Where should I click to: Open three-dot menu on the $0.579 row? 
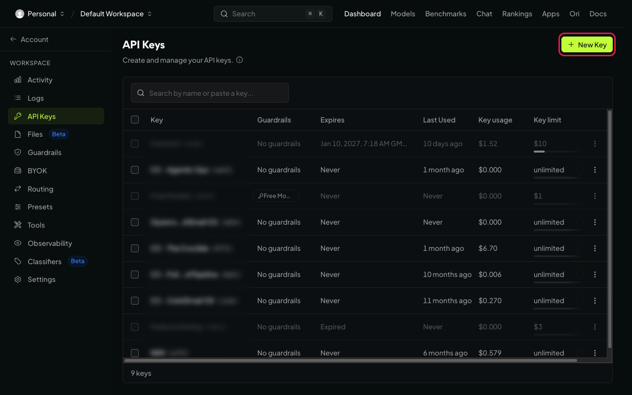point(595,353)
